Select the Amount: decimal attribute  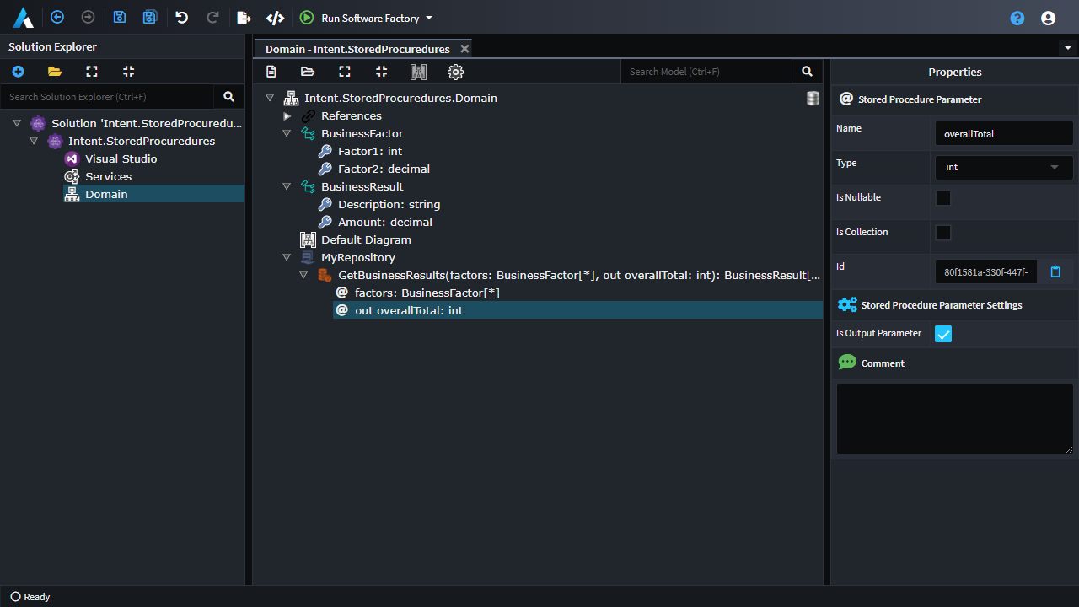click(385, 222)
